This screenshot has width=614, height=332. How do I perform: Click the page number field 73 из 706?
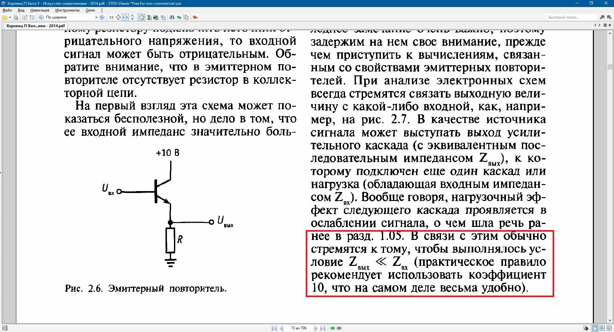click(299, 328)
